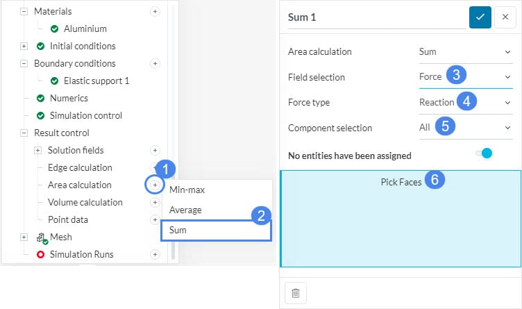Toggle the entity assignment switch
Viewport: 522px width, 309px height.
[484, 153]
